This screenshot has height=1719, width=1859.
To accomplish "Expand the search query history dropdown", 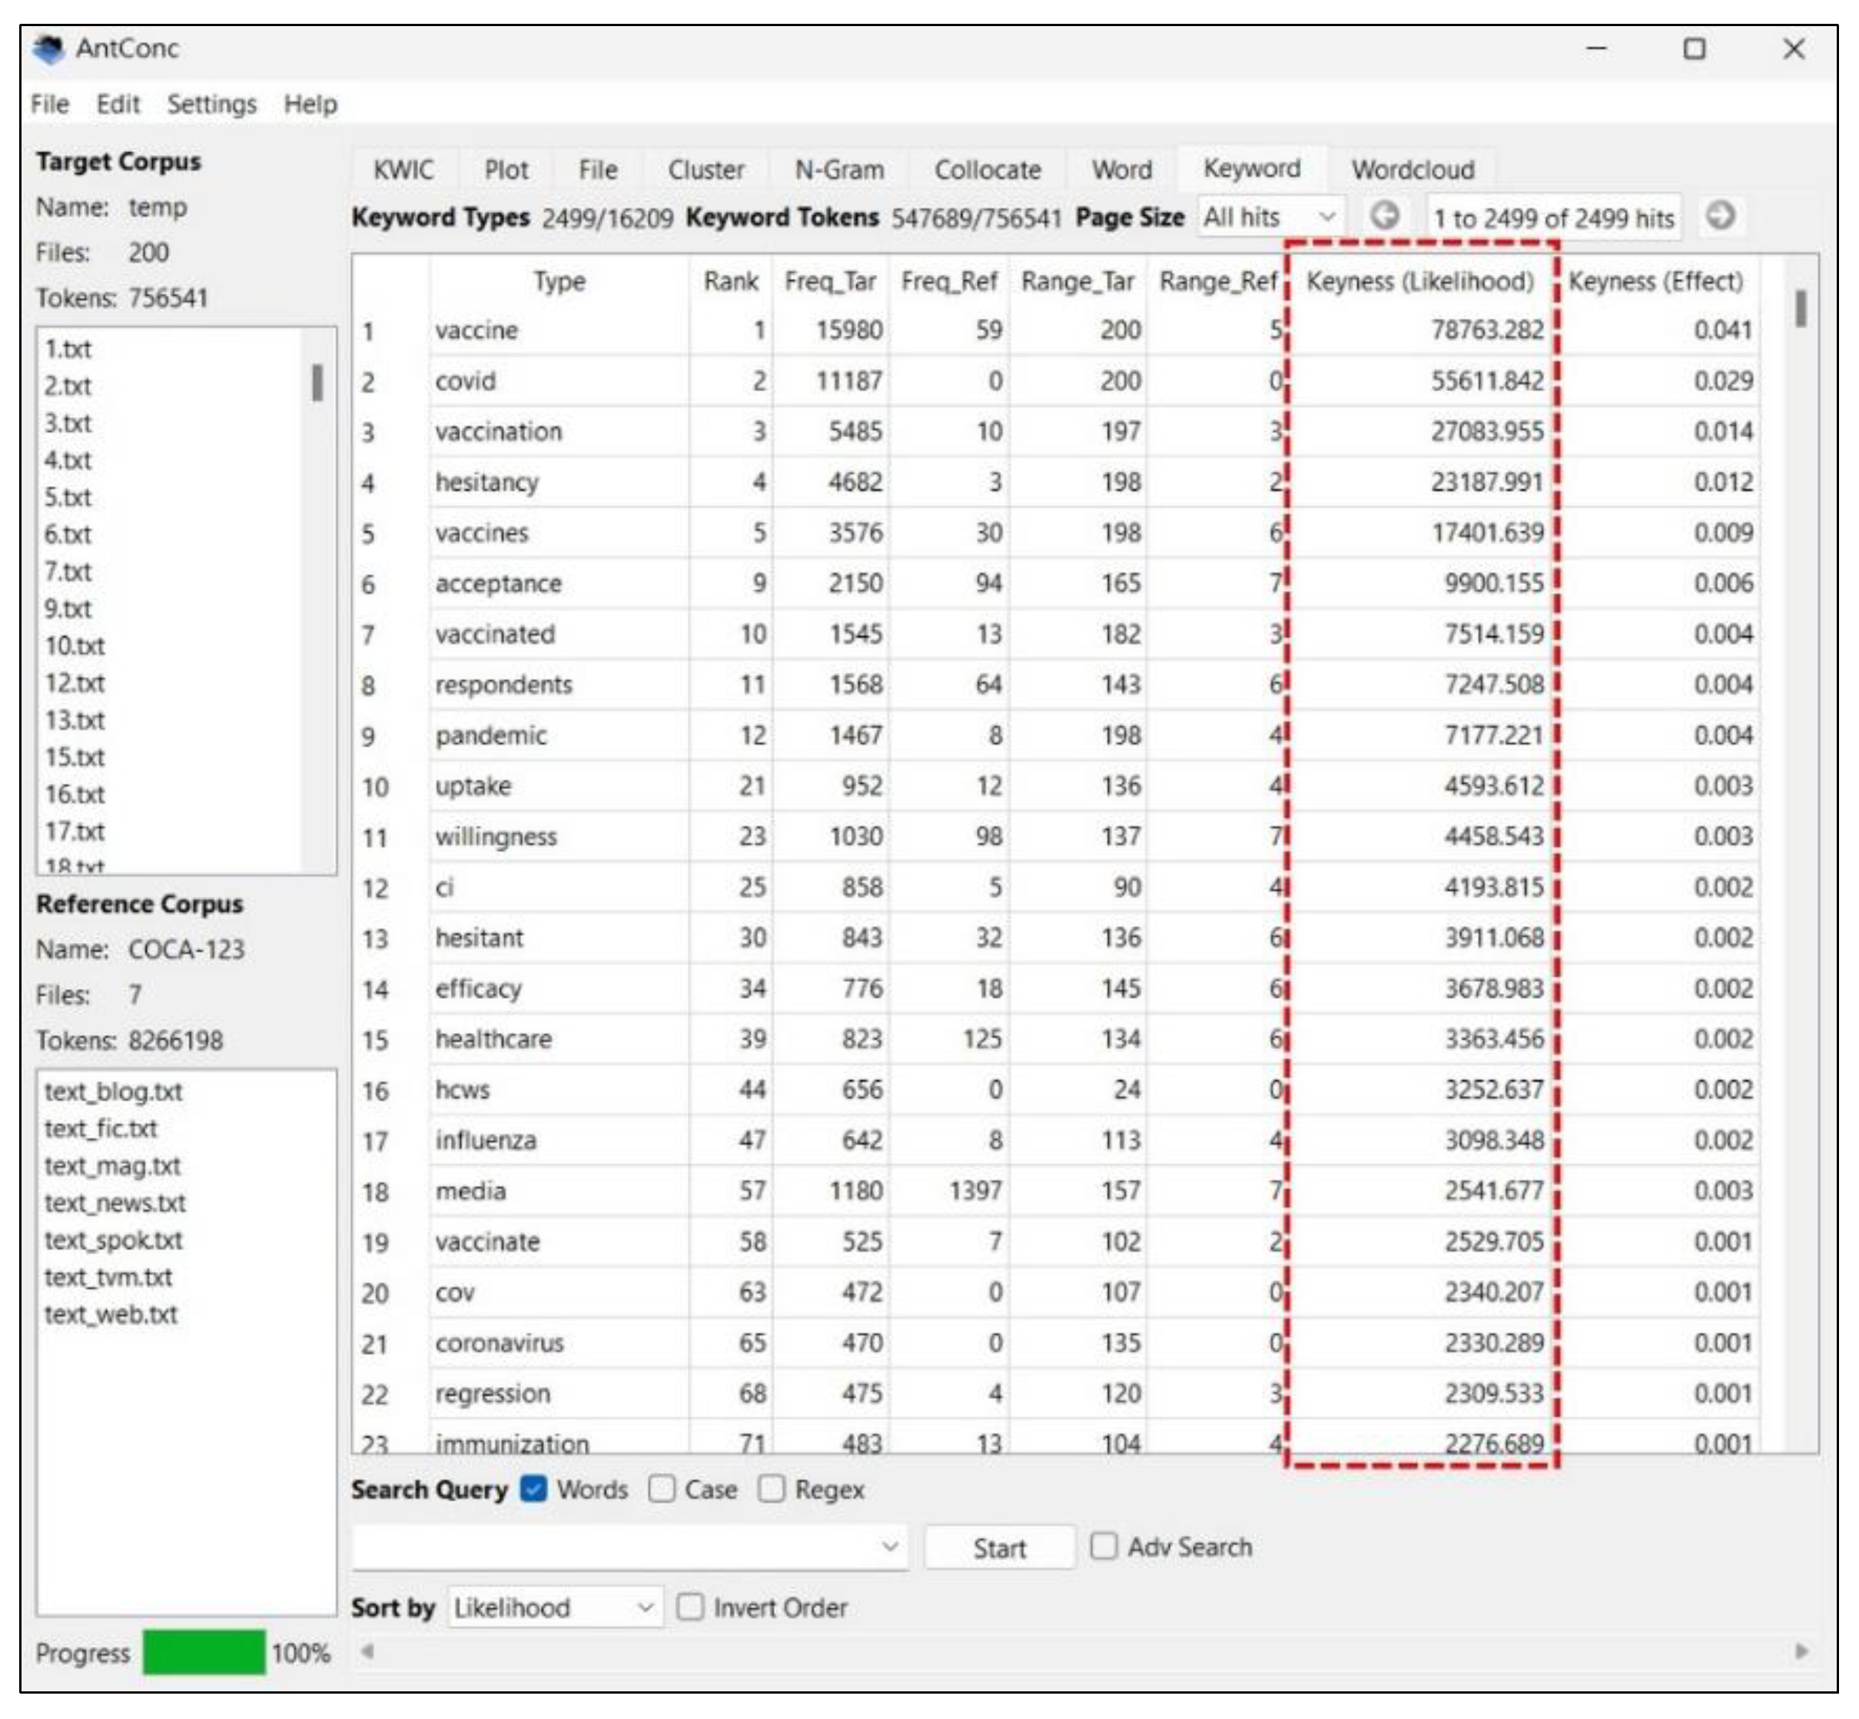I will 889,1546.
